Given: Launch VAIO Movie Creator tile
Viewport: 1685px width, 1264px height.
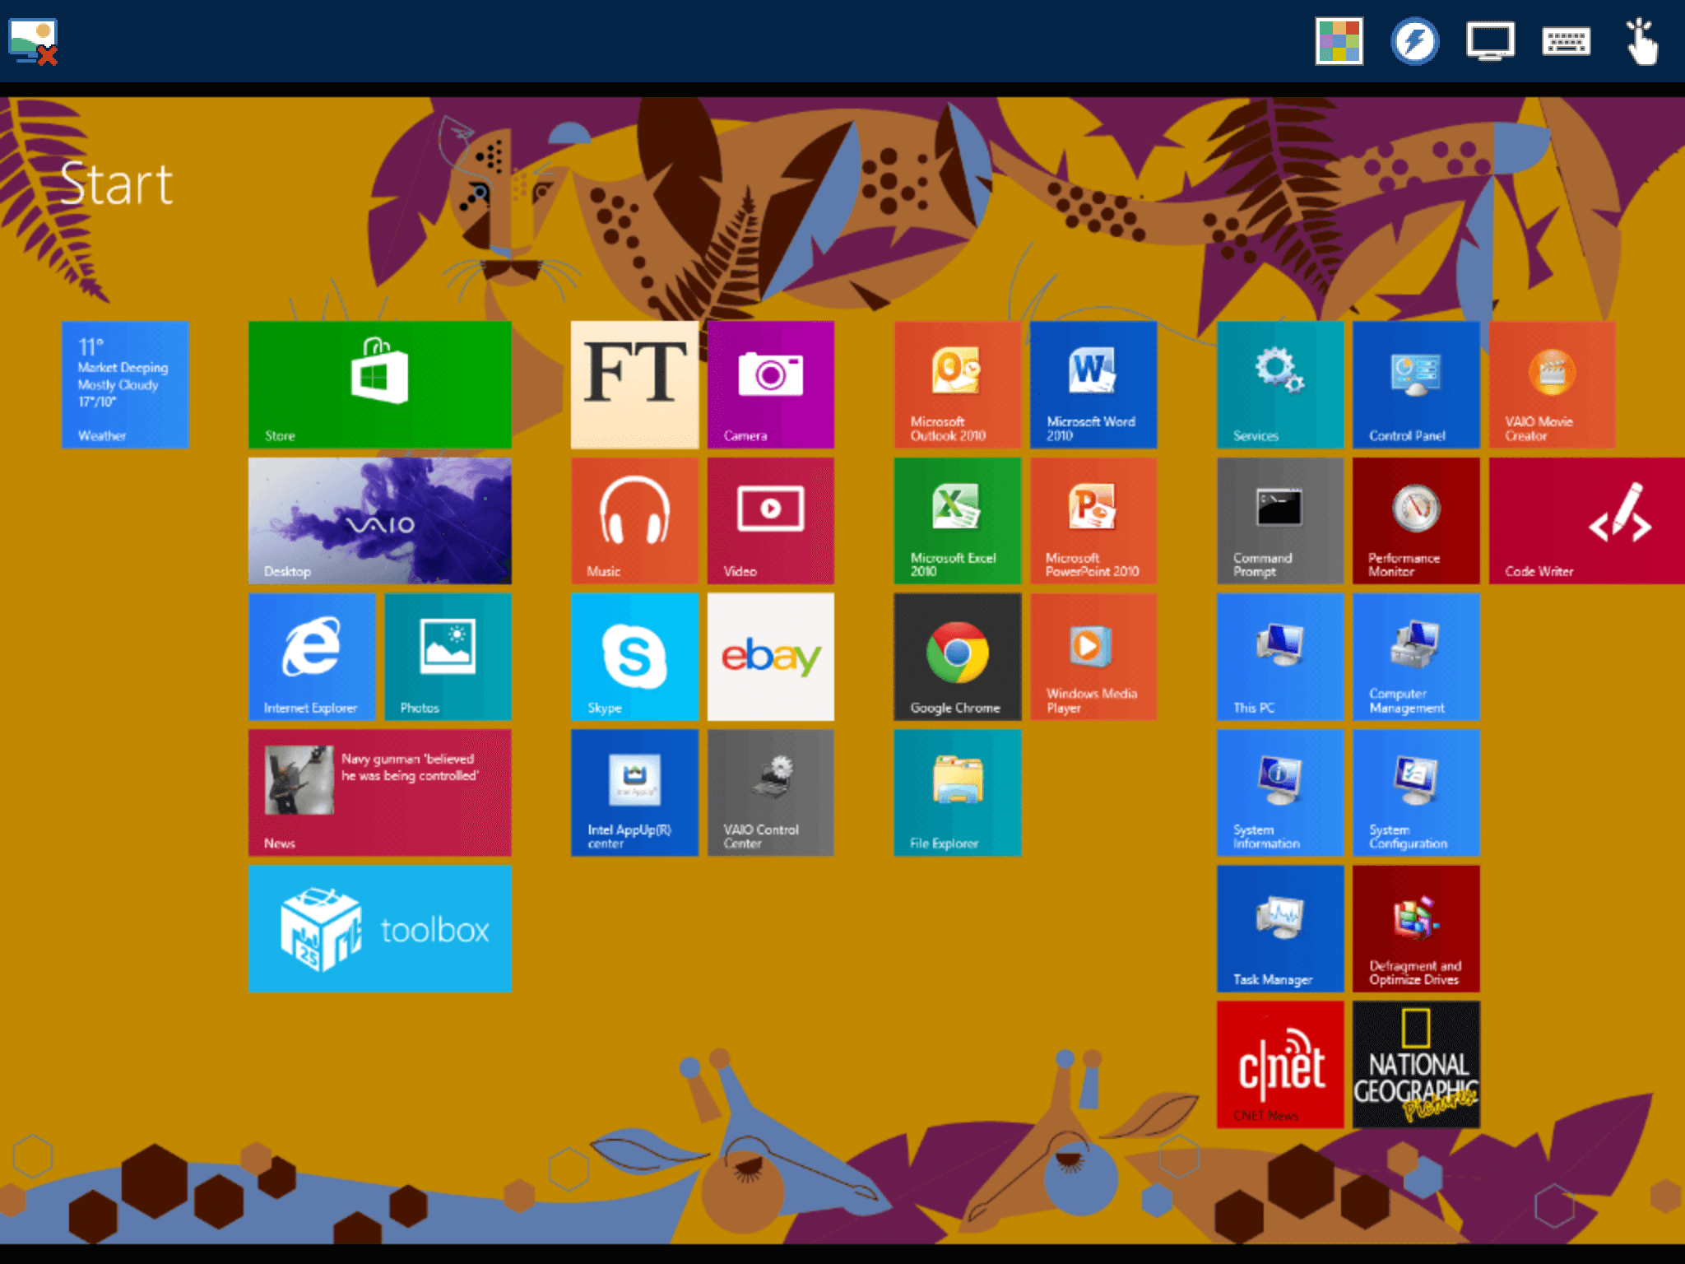Looking at the screenshot, I should point(1553,384).
